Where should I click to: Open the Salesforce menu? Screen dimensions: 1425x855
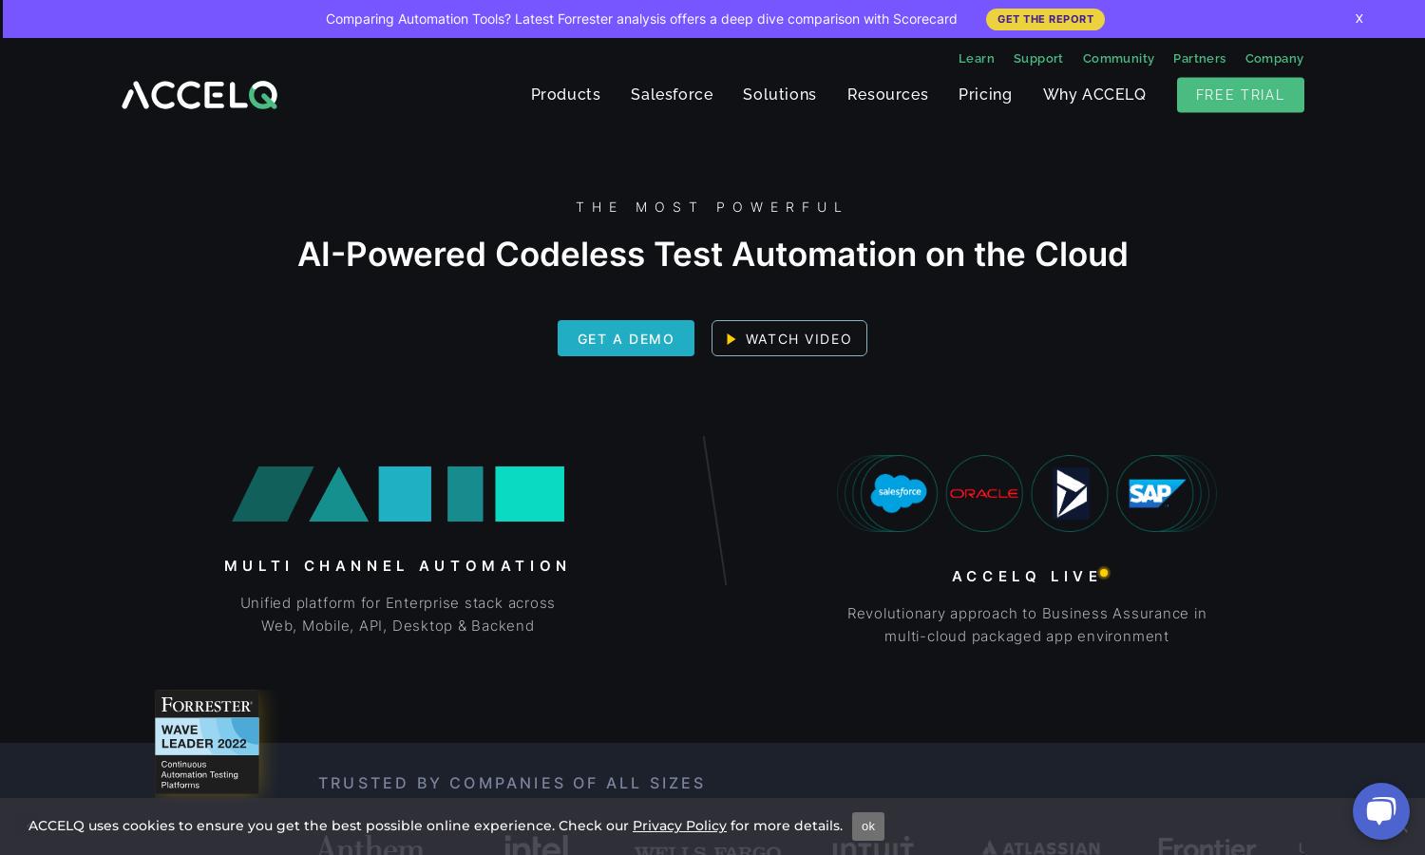tap(672, 94)
